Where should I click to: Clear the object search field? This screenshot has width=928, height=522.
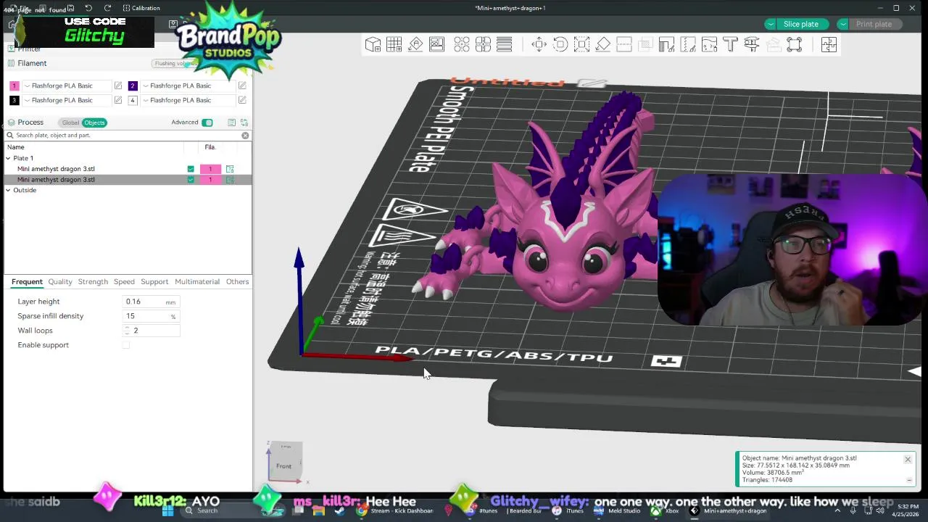(245, 136)
